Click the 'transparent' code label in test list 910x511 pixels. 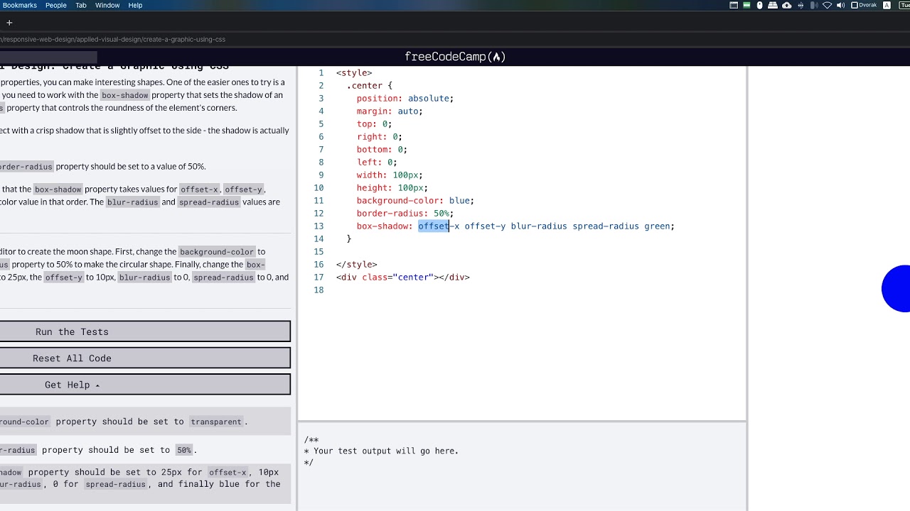pos(216,422)
